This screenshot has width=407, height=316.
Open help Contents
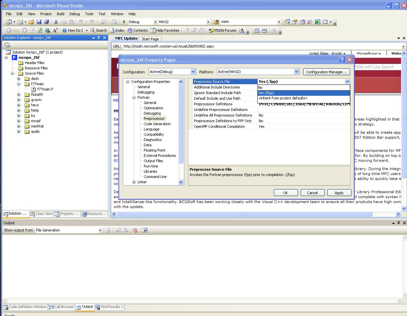pyautogui.click(x=137, y=30)
